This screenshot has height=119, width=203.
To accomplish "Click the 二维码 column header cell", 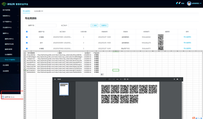I will coord(59,53).
